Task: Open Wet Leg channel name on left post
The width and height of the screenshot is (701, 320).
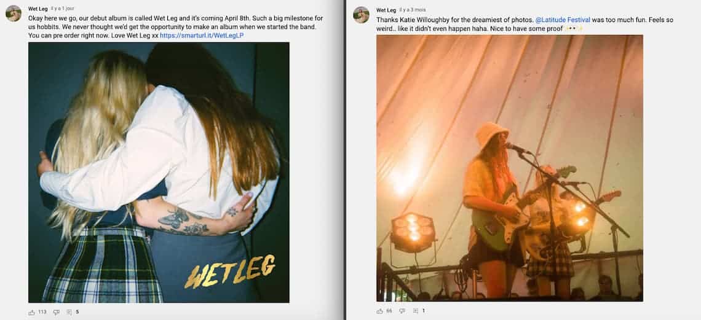Action: (x=38, y=9)
